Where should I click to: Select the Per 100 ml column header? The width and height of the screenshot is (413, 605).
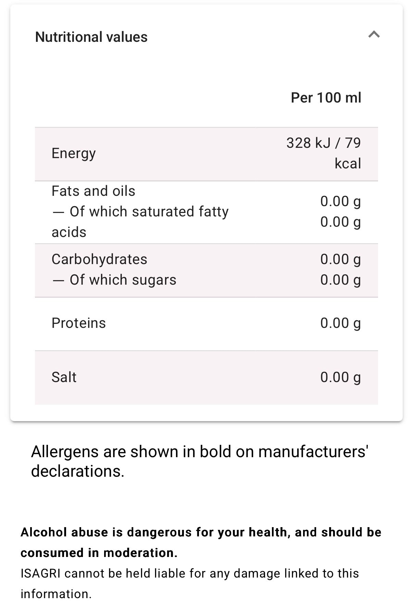point(326,98)
